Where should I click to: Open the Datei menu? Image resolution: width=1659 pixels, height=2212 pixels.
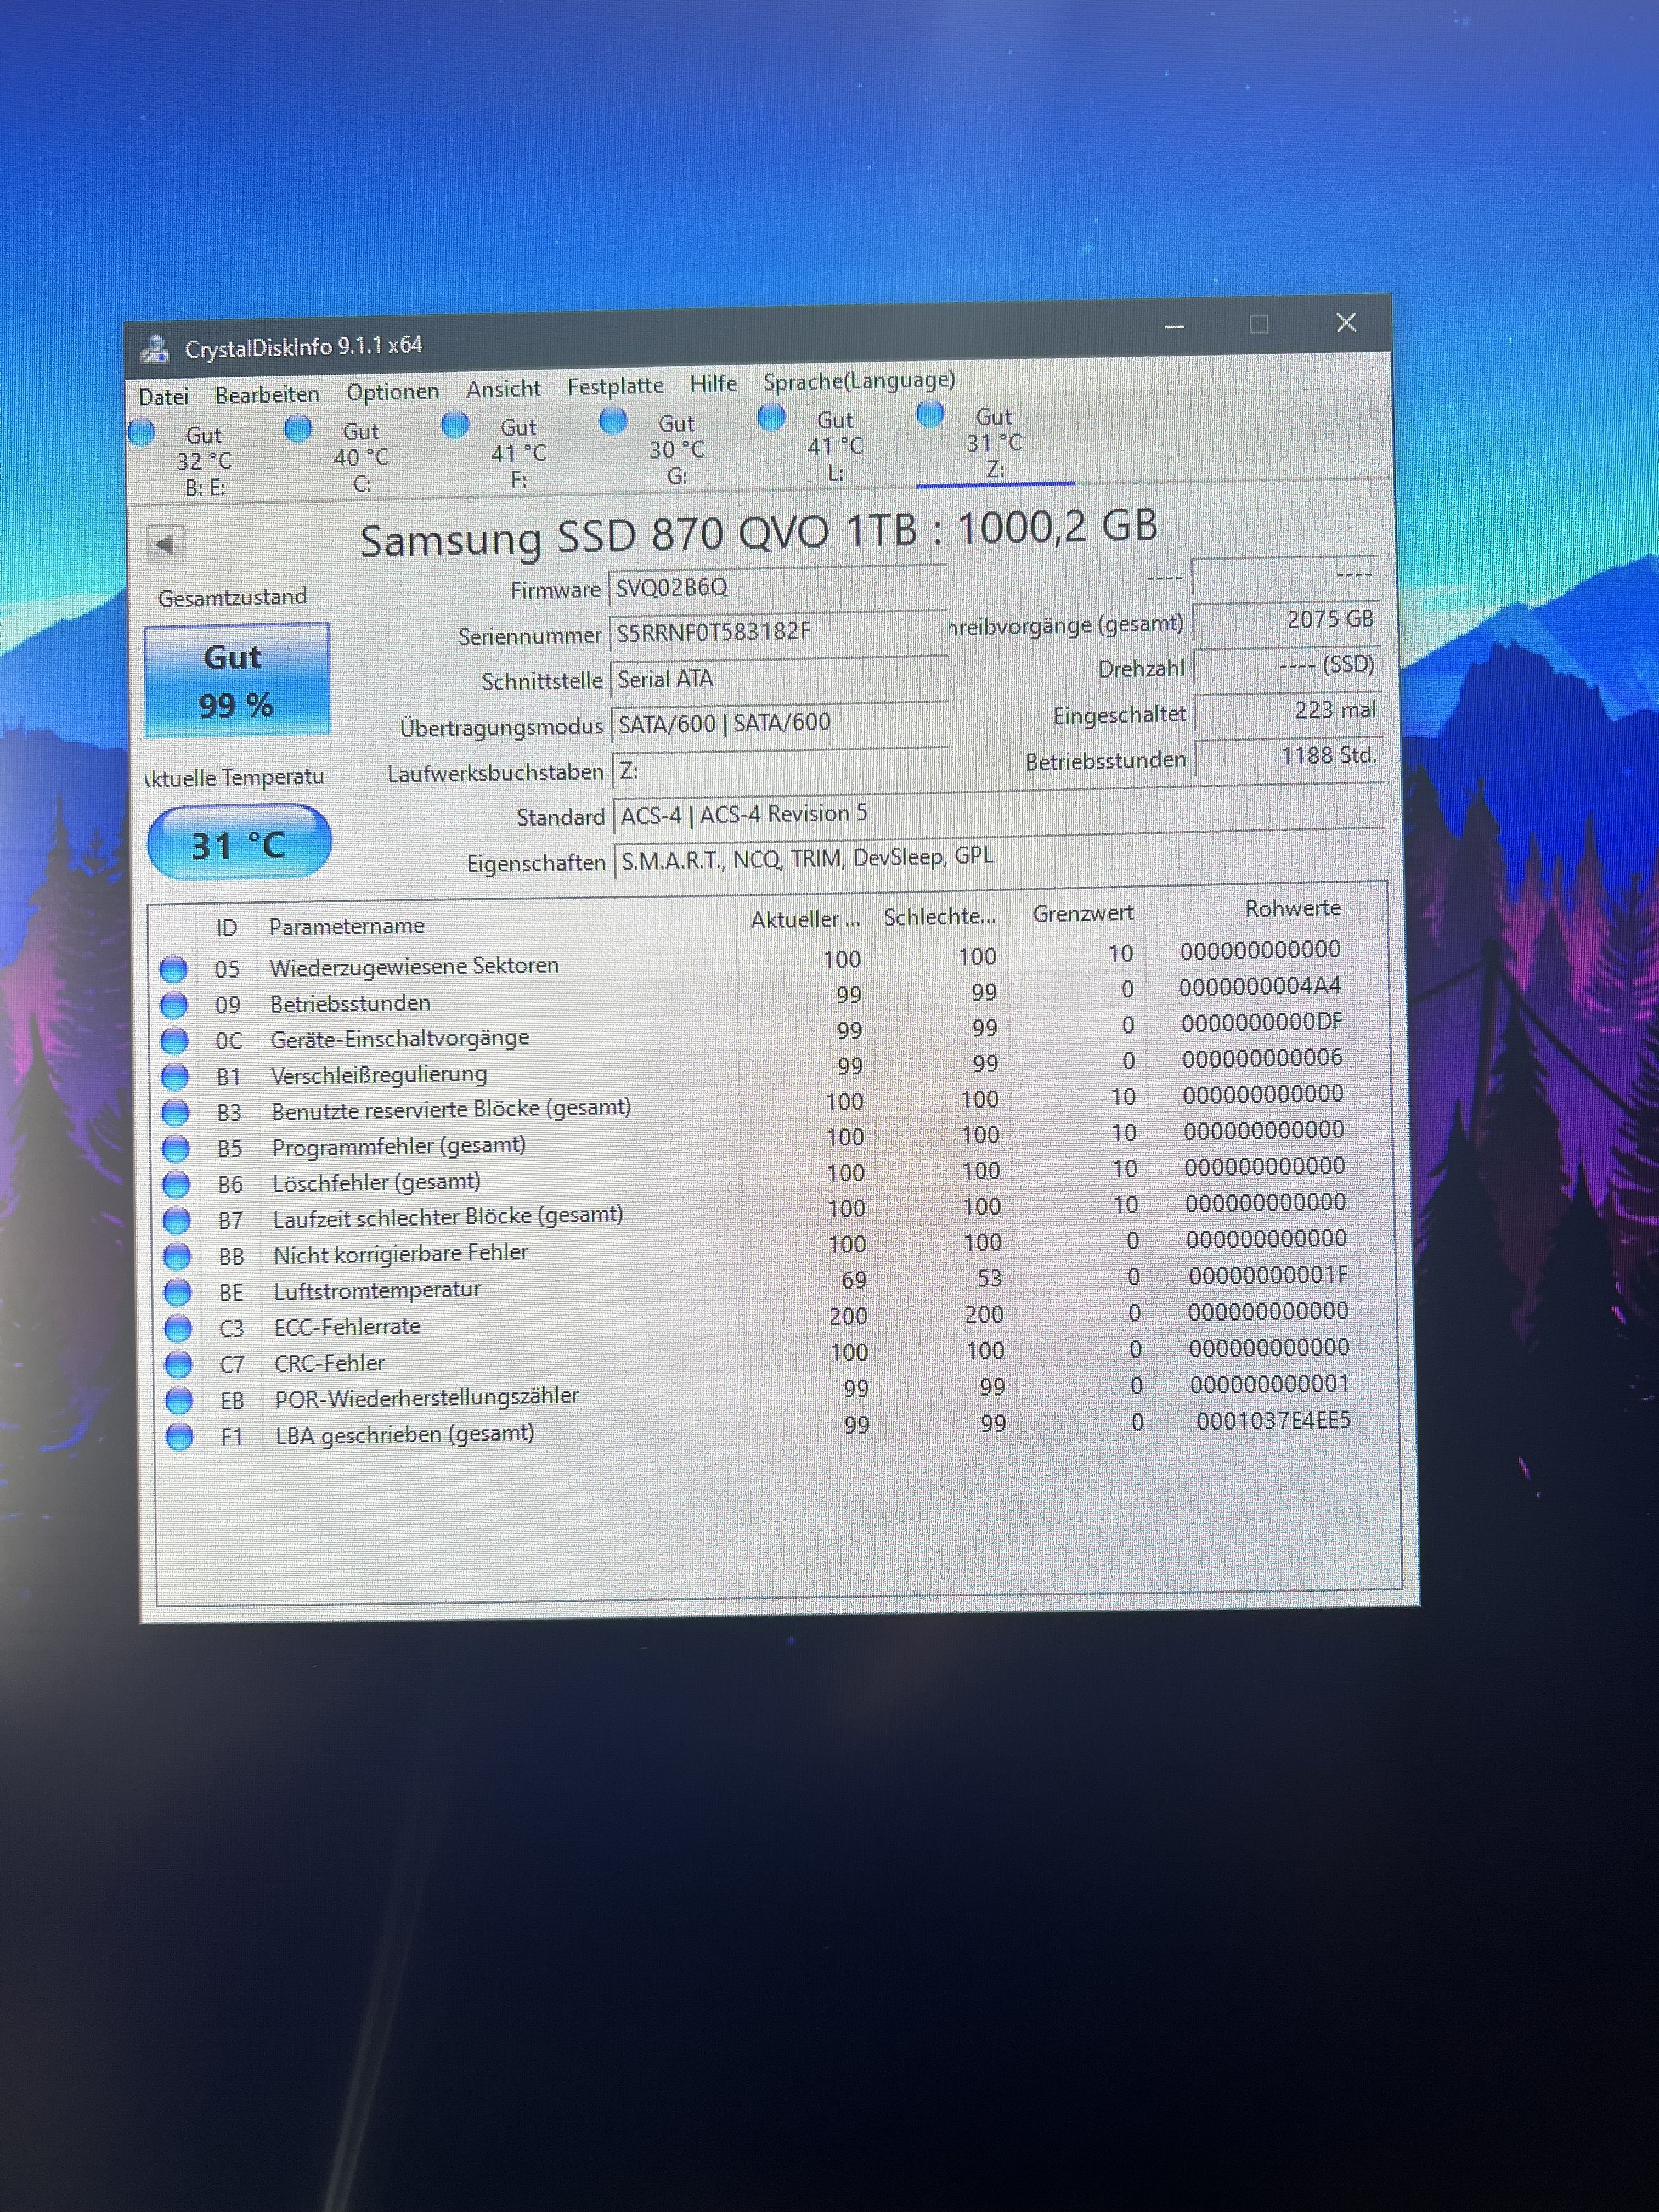tap(163, 397)
